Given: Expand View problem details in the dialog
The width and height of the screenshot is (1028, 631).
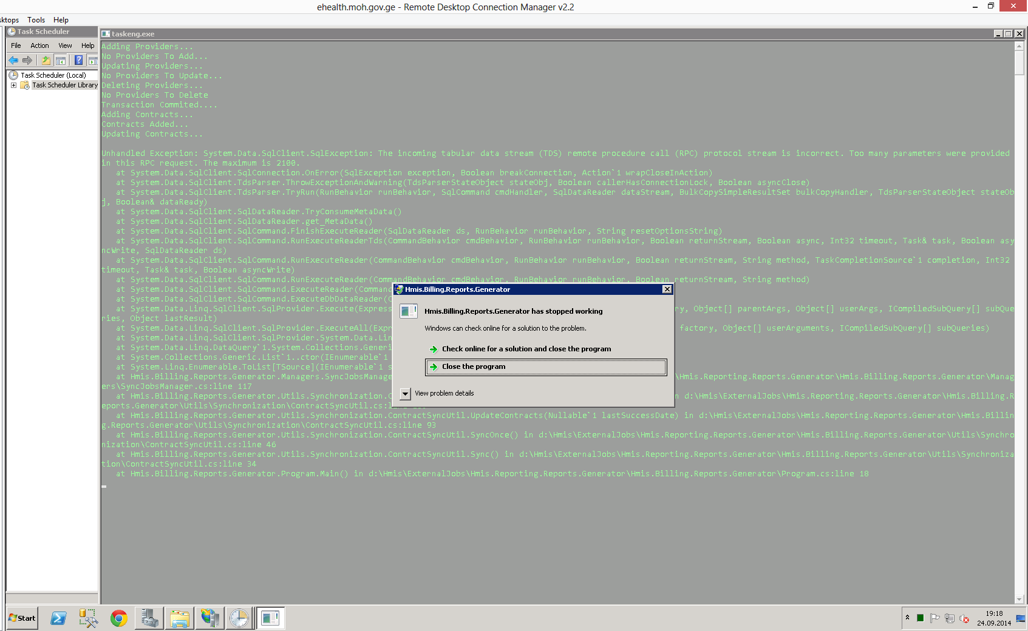Looking at the screenshot, I should (406, 394).
